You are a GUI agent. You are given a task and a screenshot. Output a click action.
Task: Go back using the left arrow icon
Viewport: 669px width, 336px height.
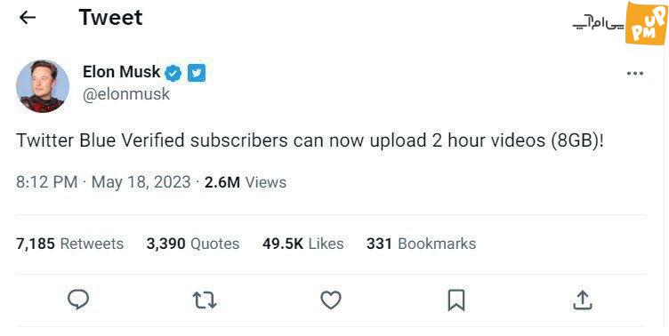pos(28,18)
